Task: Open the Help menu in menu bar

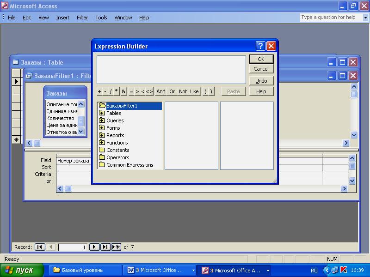Action: point(144,18)
